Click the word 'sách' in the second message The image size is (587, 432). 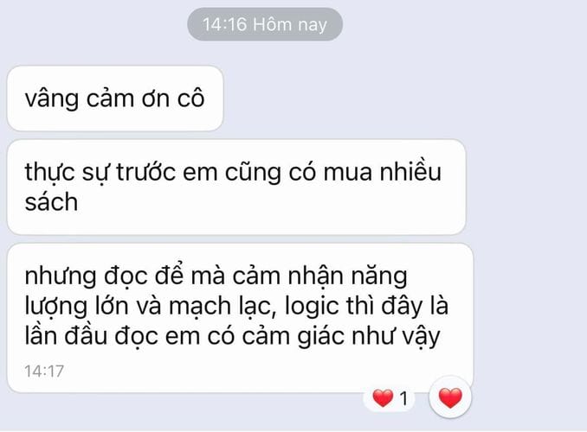pos(51,202)
